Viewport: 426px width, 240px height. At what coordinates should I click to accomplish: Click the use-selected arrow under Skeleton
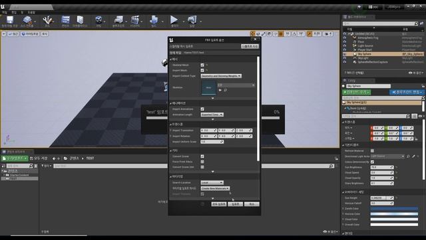click(x=220, y=90)
